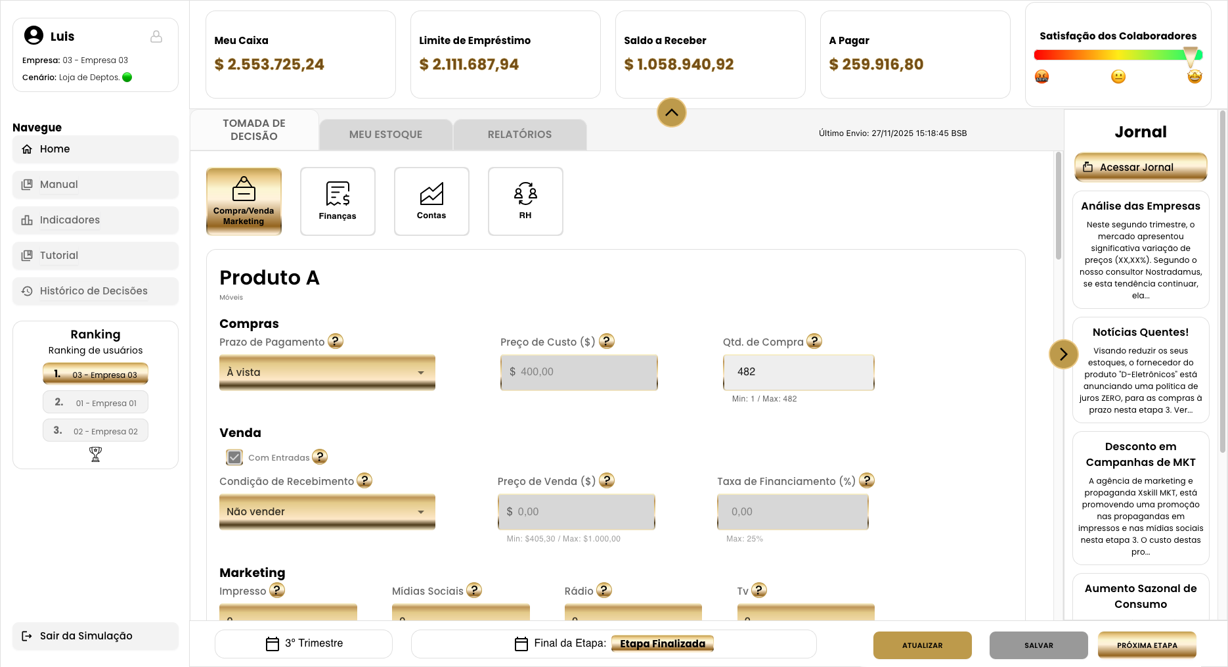This screenshot has height=667, width=1228.
Task: Open help for Preço de Custo
Action: click(607, 341)
